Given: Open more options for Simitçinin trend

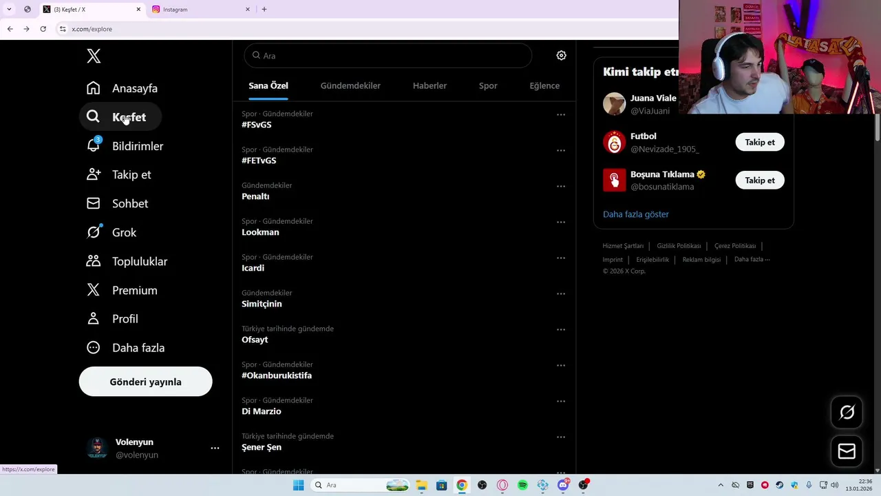Looking at the screenshot, I should (x=561, y=294).
